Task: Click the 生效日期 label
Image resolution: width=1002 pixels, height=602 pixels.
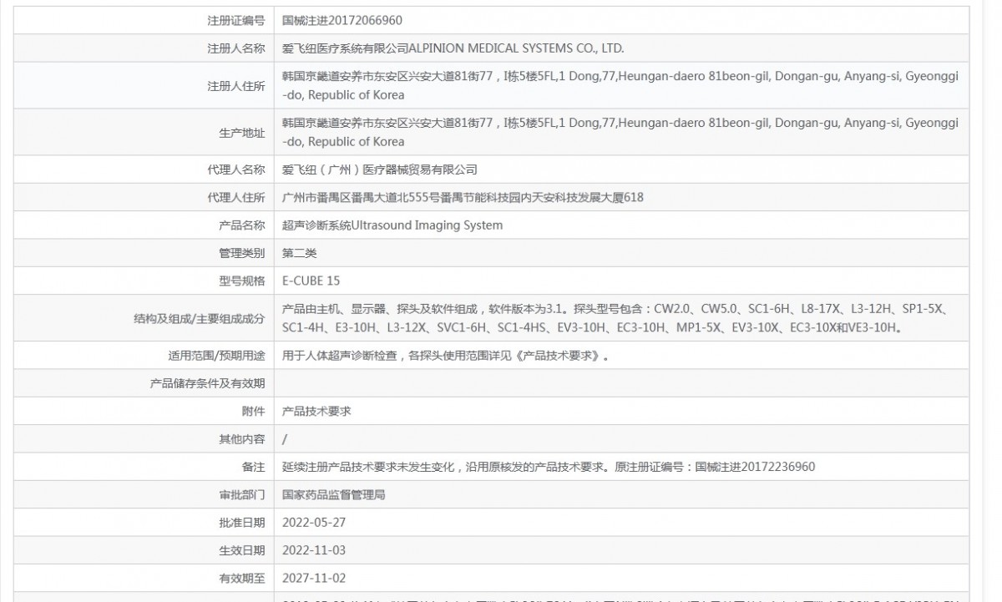Action: [242, 550]
